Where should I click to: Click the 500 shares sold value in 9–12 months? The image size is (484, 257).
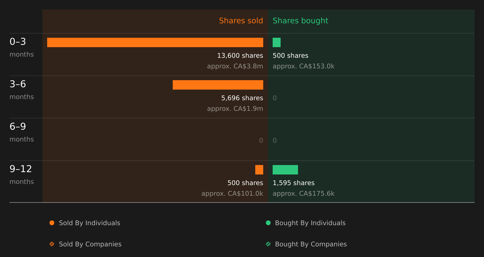[x=245, y=183]
